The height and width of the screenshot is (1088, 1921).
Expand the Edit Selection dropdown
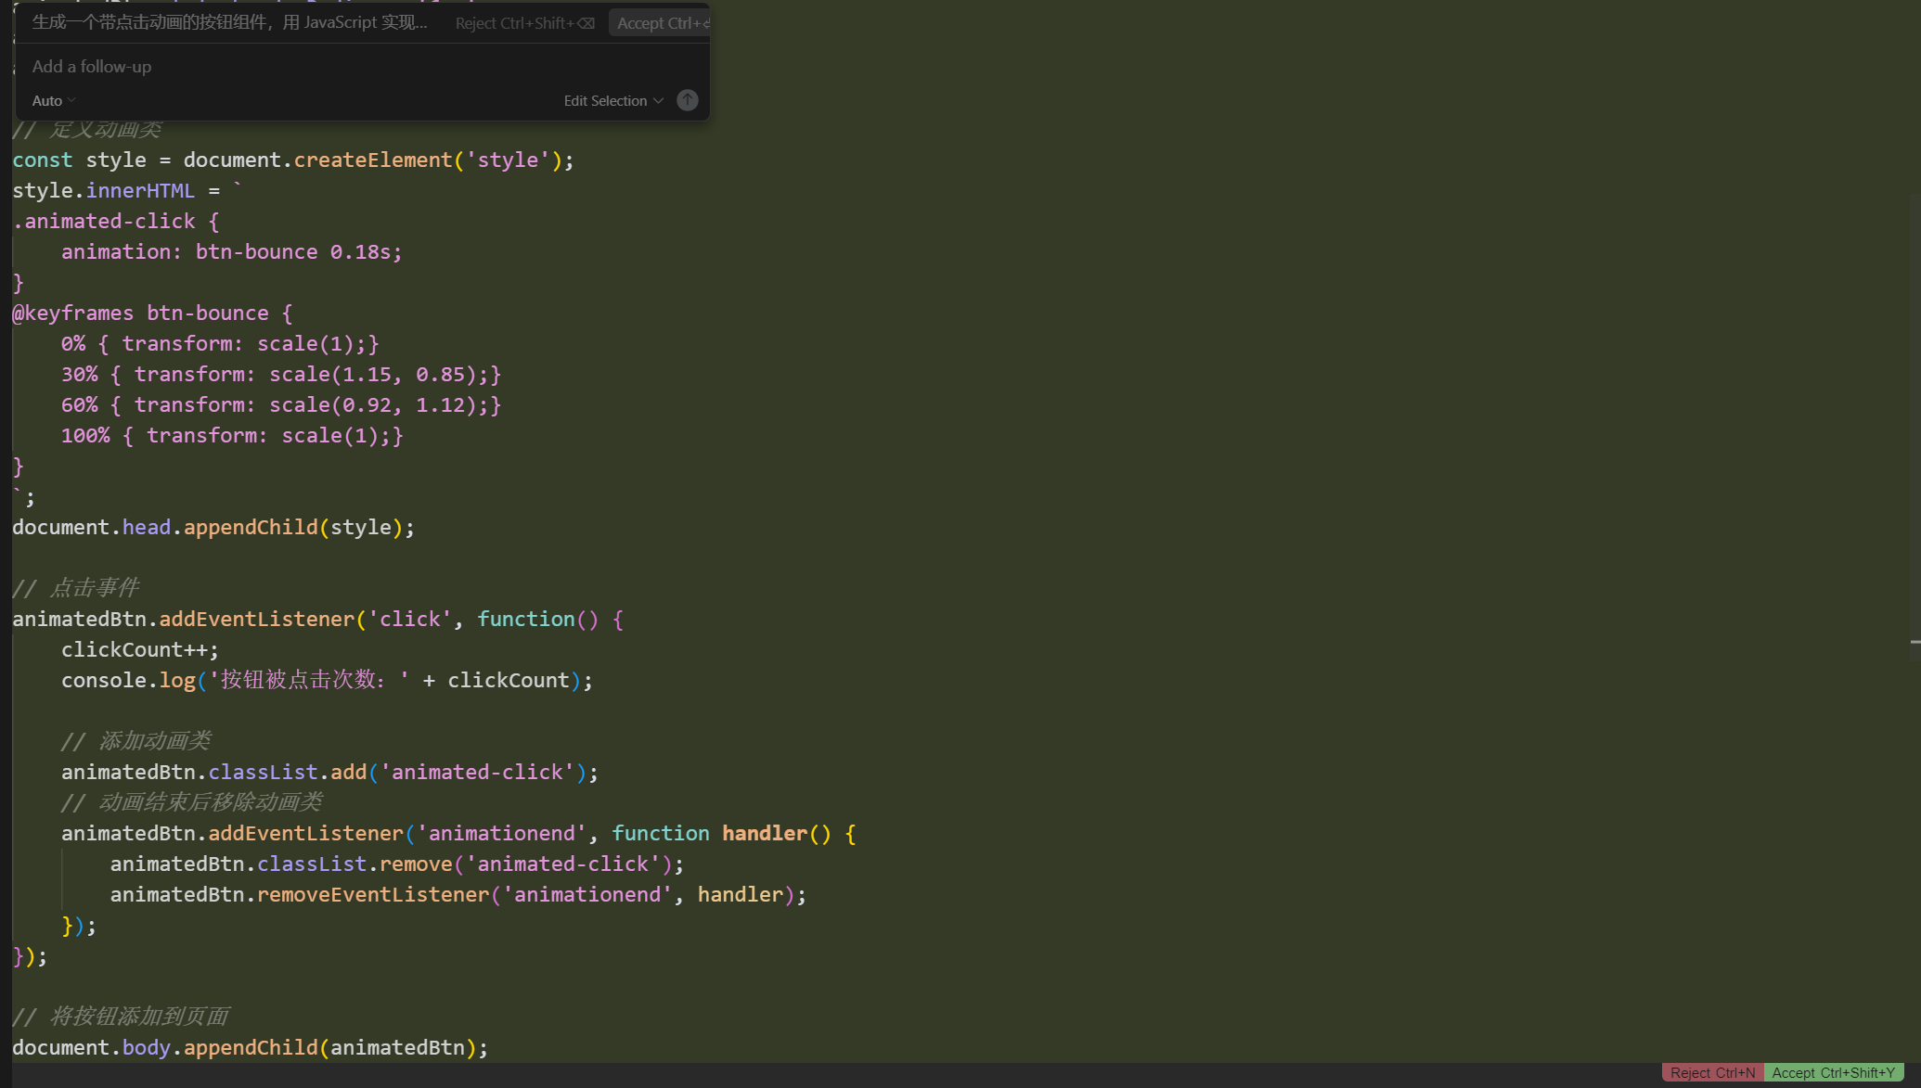point(612,100)
